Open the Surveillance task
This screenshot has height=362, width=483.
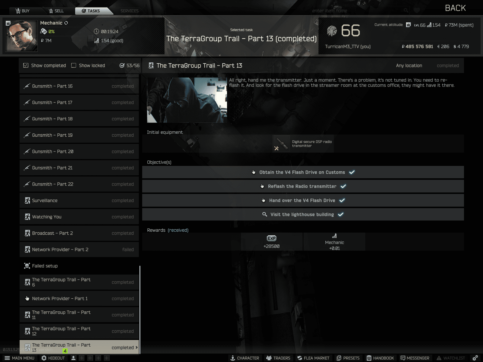pyautogui.click(x=79, y=200)
